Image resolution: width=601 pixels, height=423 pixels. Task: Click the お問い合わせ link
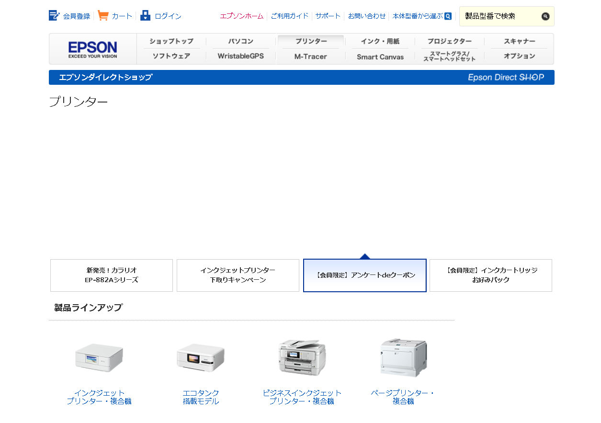tap(366, 16)
